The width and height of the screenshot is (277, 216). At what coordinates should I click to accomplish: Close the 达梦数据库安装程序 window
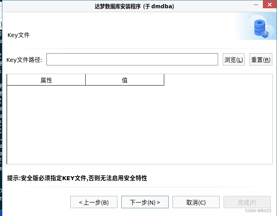click(270, 4)
